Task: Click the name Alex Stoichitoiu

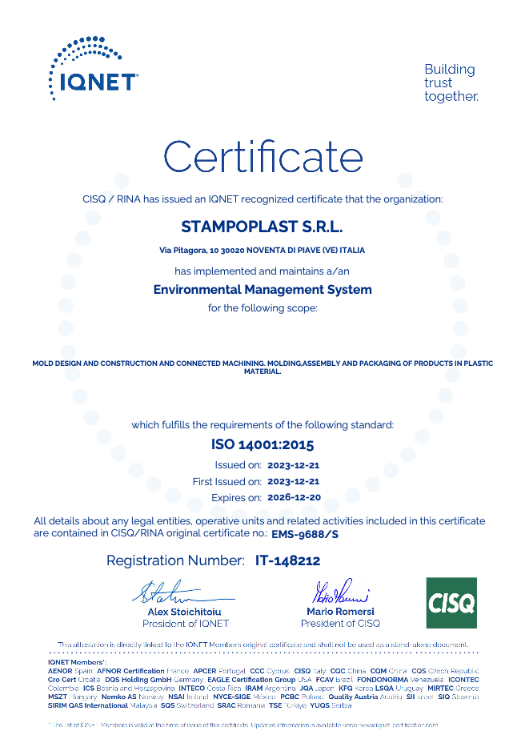Action: pyautogui.click(x=184, y=612)
